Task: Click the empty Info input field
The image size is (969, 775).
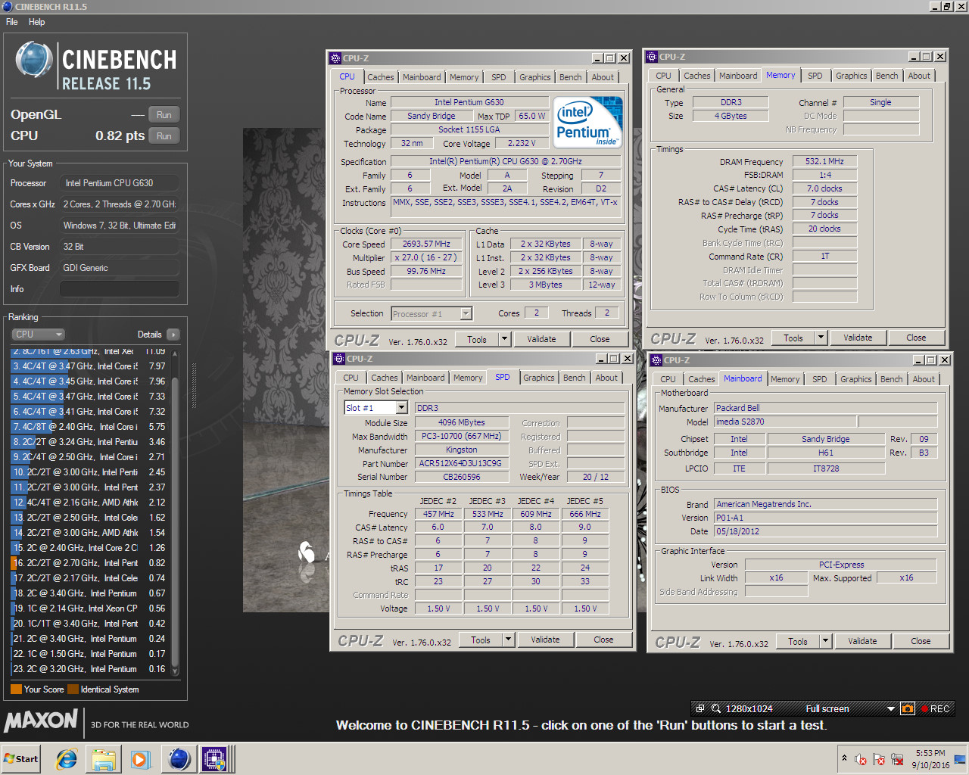Action: [x=120, y=289]
